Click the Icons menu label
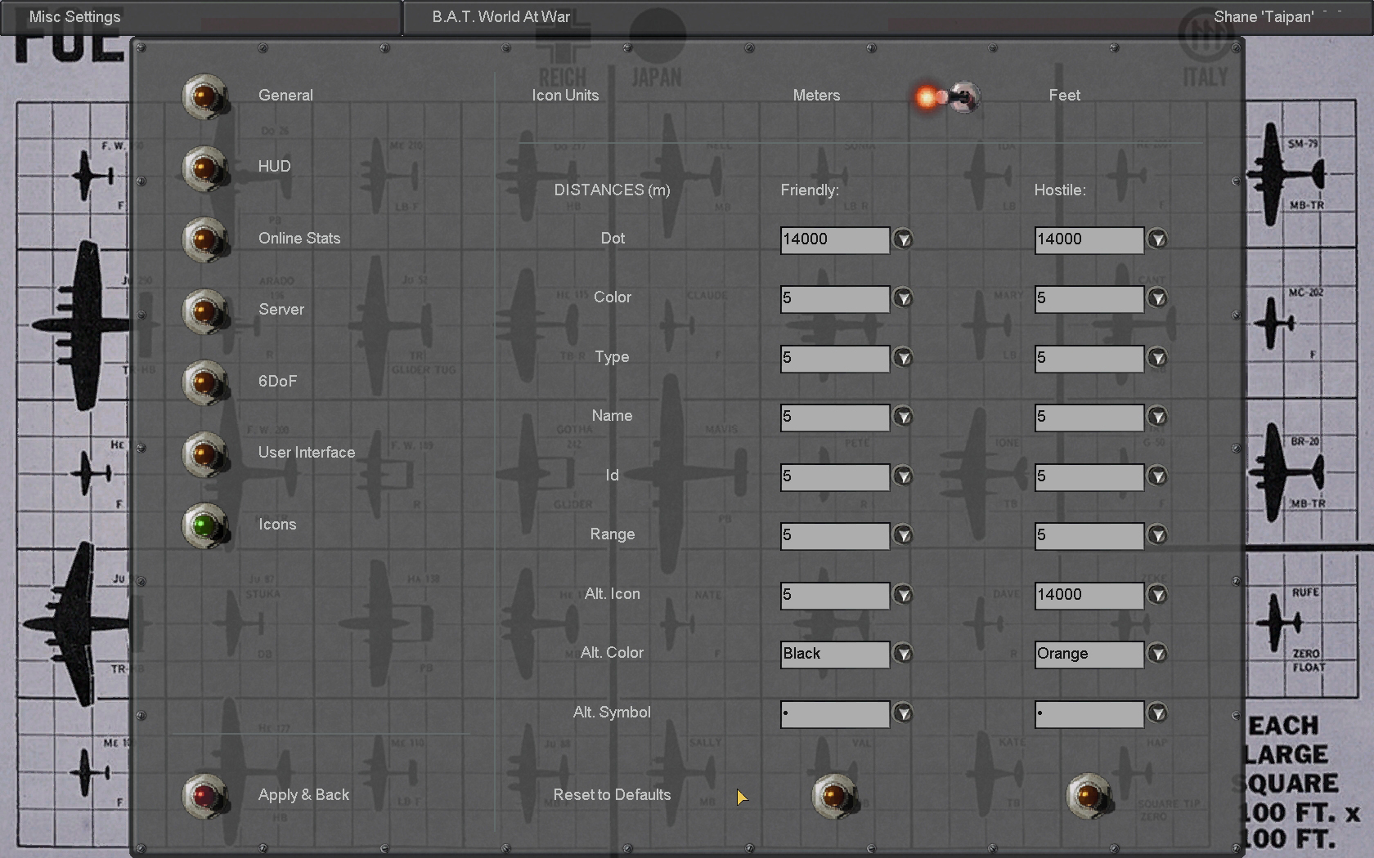This screenshot has width=1374, height=858. [x=277, y=525]
